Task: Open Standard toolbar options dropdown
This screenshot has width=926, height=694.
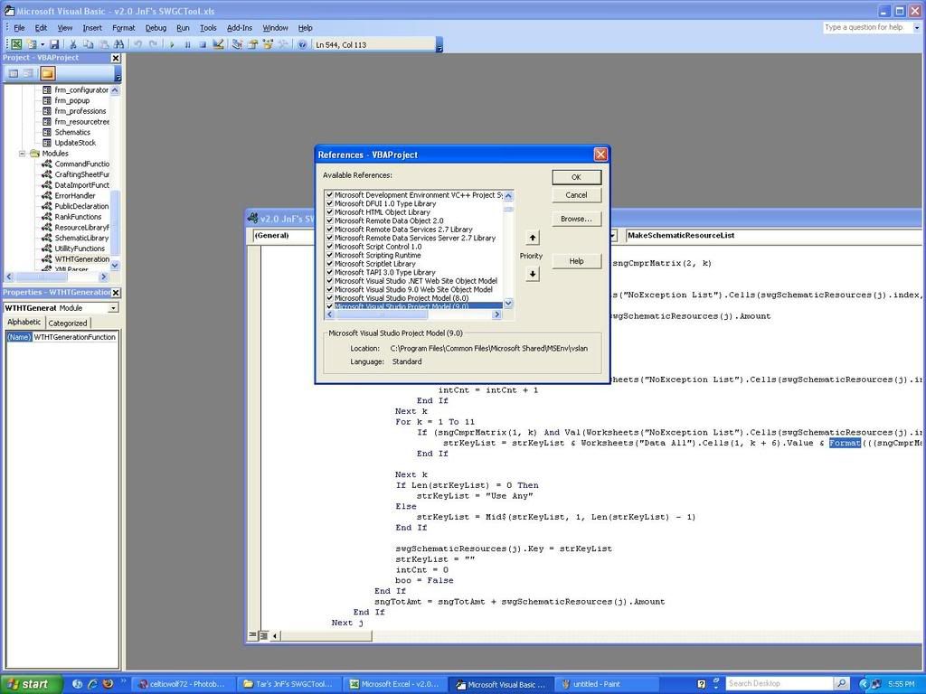Action: pos(439,47)
